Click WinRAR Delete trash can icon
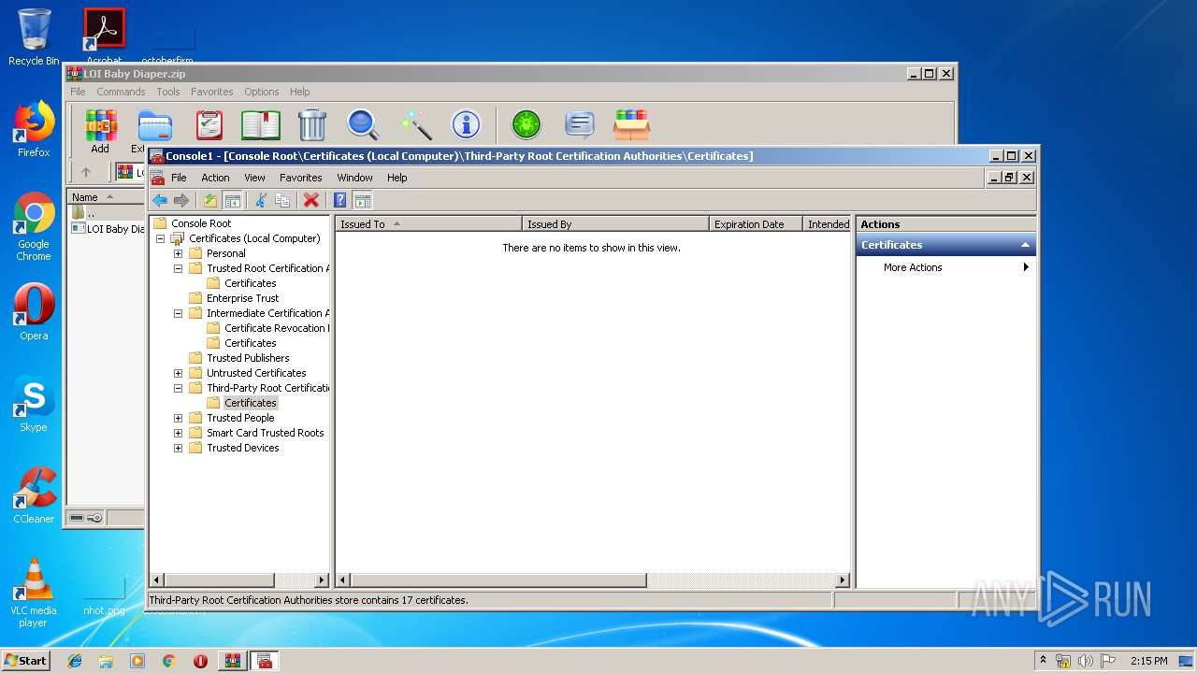Image resolution: width=1197 pixels, height=673 pixels. point(311,124)
